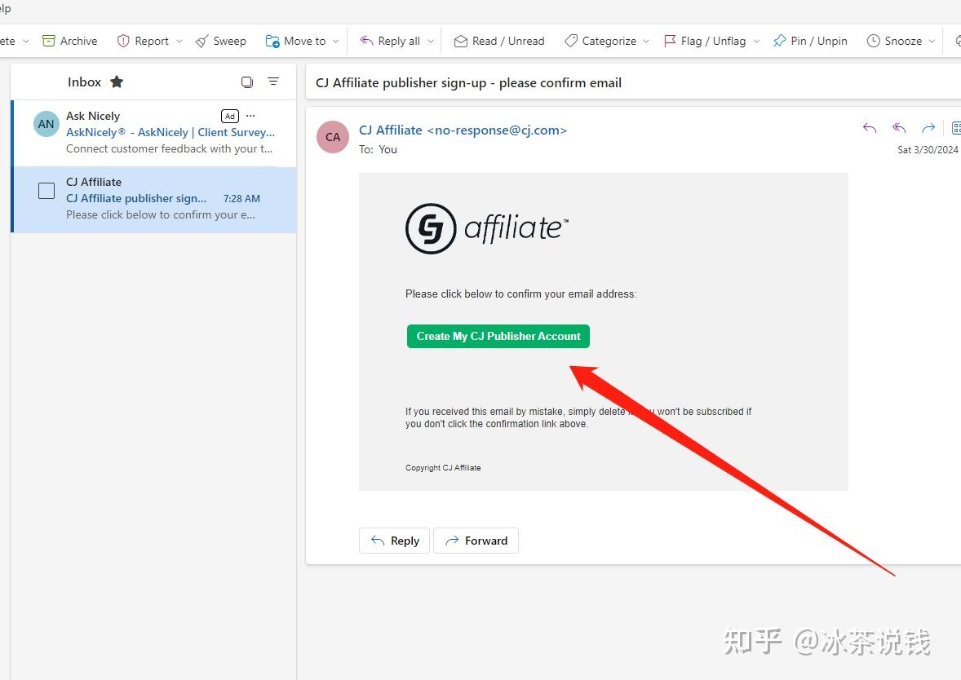Viewport: 961px width, 680px height.
Task: Click the AN avatar of Ask Nicely
Action: pyautogui.click(x=46, y=124)
